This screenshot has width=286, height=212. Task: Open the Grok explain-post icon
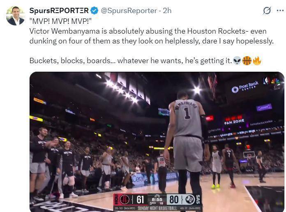pos(267,11)
